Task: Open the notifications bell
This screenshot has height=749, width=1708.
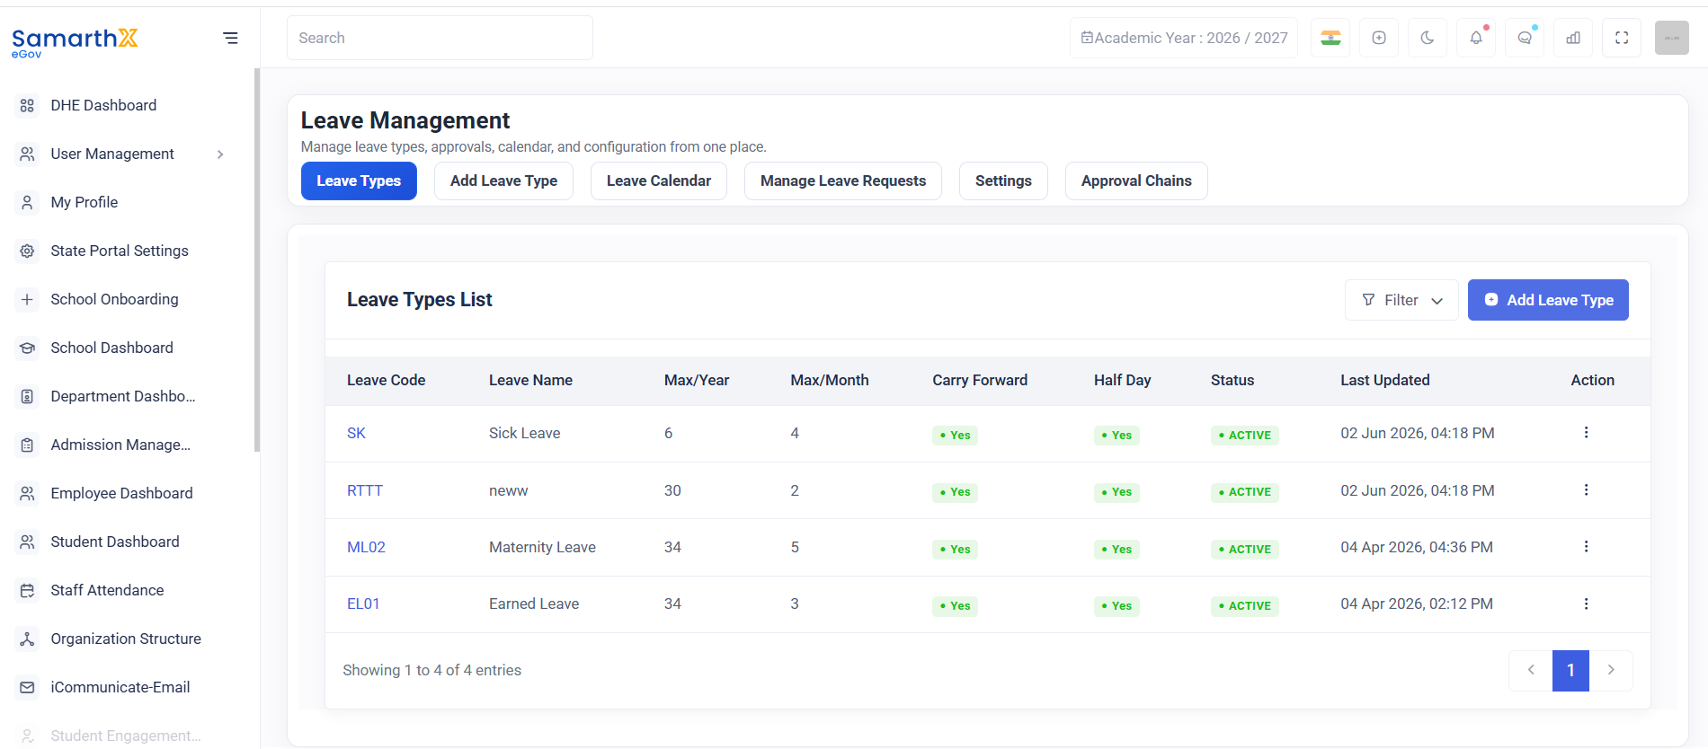Action: click(x=1476, y=38)
